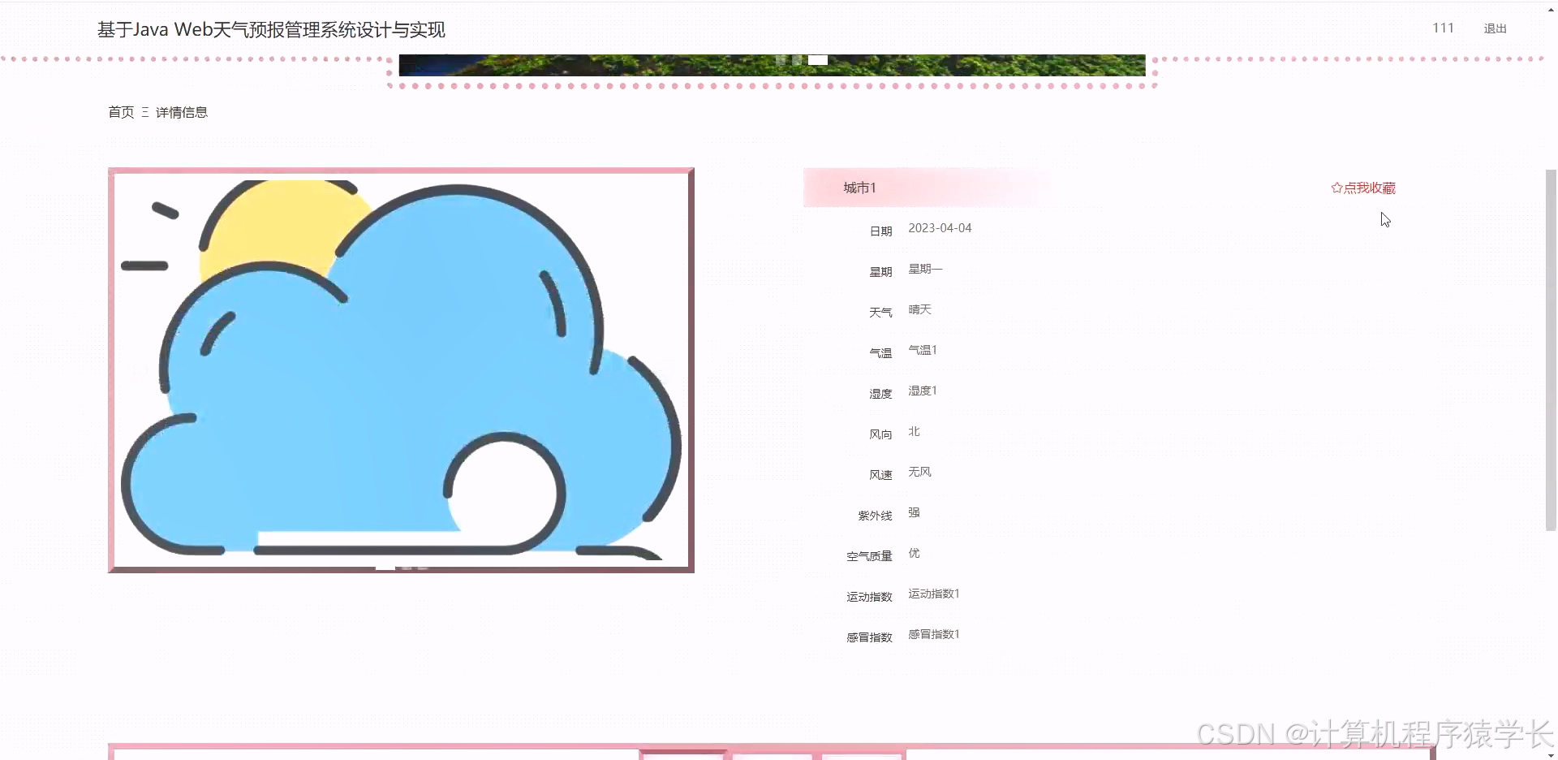This screenshot has height=760, width=1558.
Task: Select the active white carousel indicator
Action: pos(818,60)
